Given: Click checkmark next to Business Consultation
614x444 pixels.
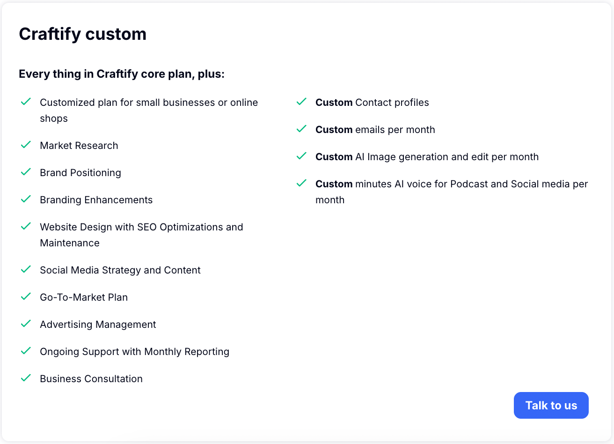Looking at the screenshot, I should tap(26, 378).
